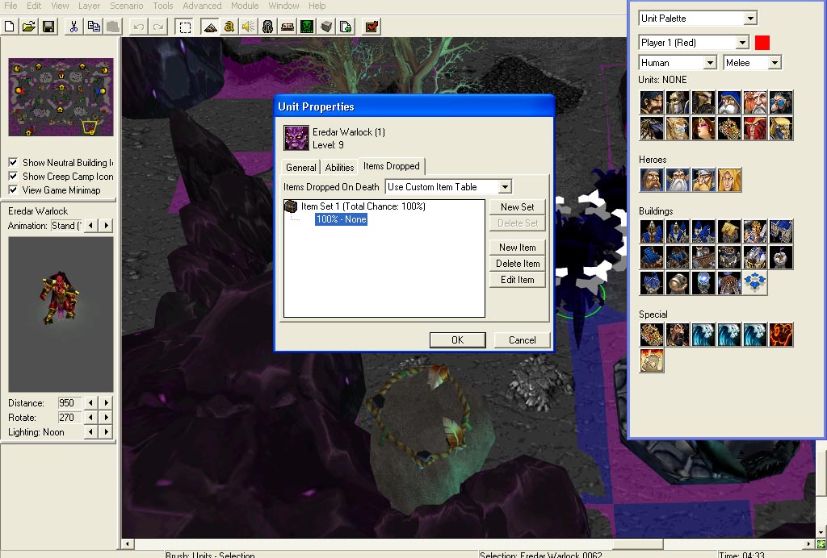Select the Open file folder icon

[x=29, y=27]
